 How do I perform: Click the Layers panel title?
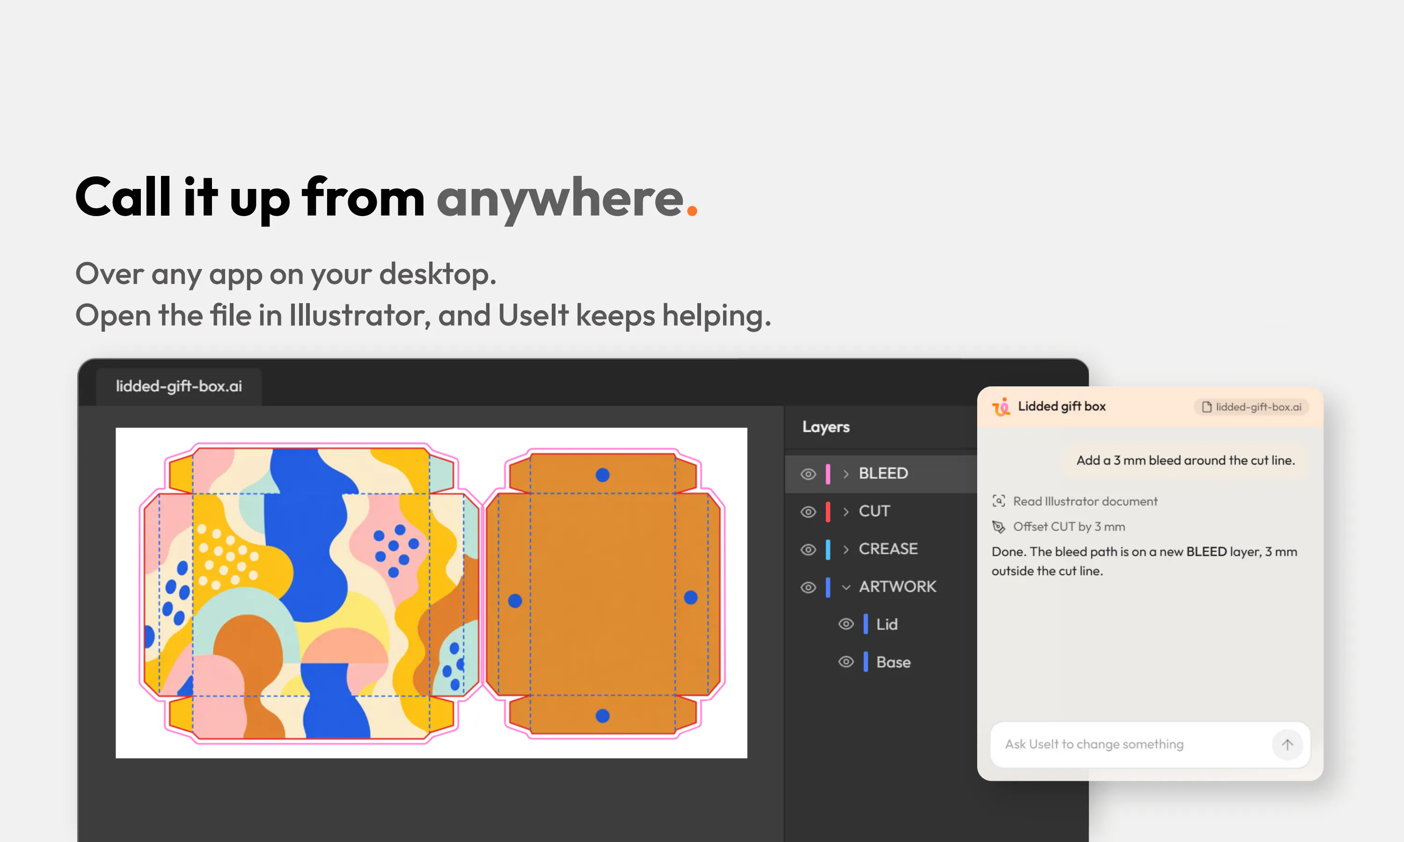click(826, 427)
